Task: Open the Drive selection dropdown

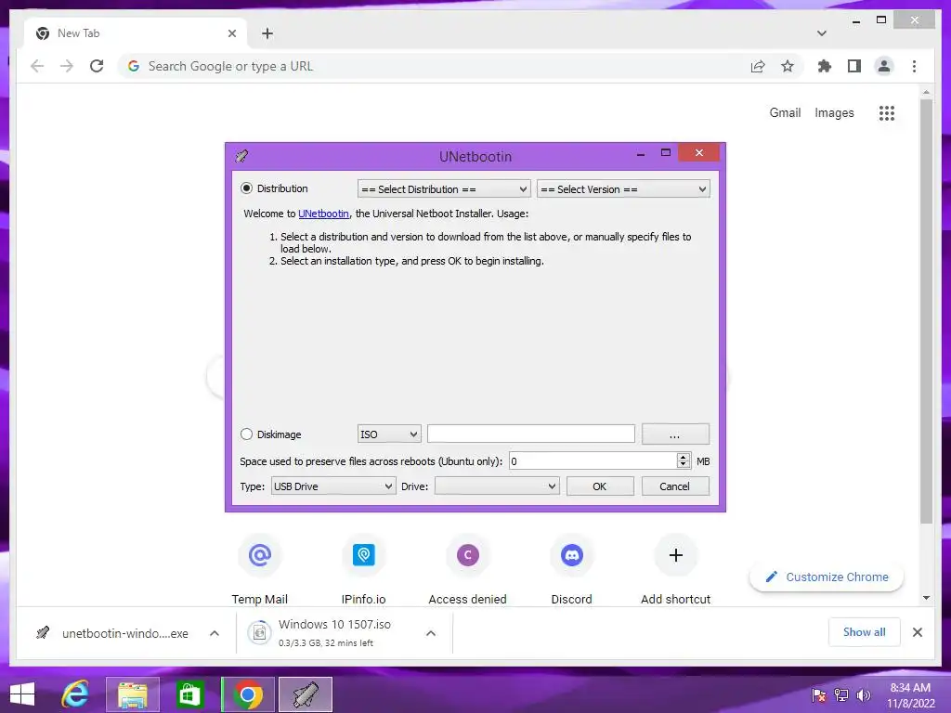Action: (x=497, y=486)
